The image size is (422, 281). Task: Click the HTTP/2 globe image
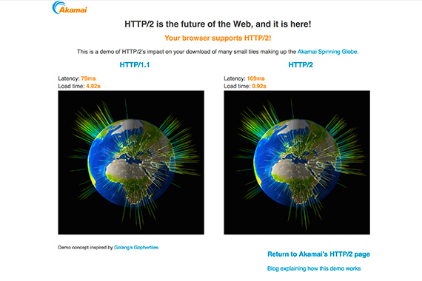click(297, 163)
